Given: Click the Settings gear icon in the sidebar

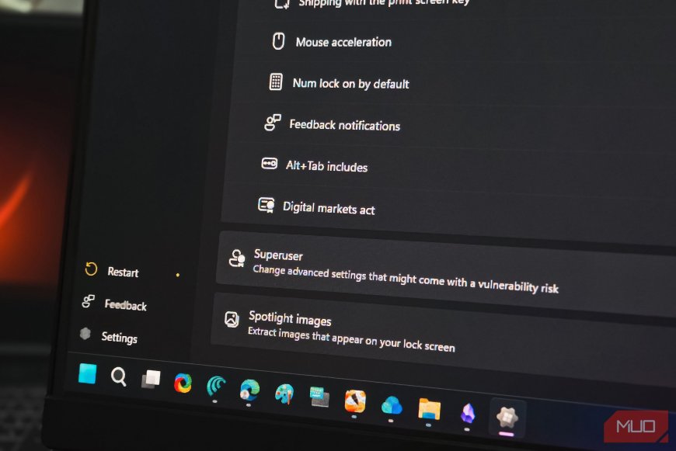Looking at the screenshot, I should click(x=85, y=334).
